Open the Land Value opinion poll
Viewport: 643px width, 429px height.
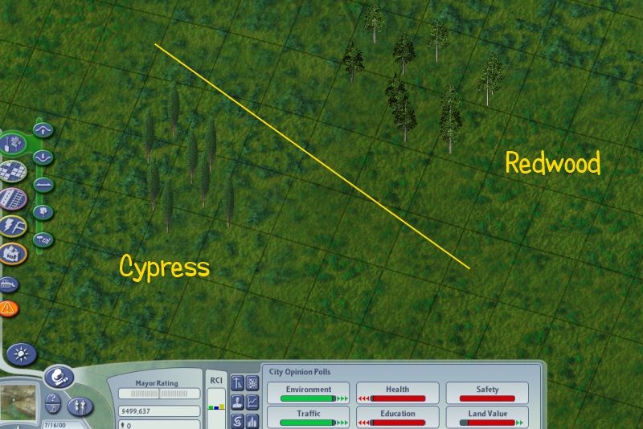point(487,417)
